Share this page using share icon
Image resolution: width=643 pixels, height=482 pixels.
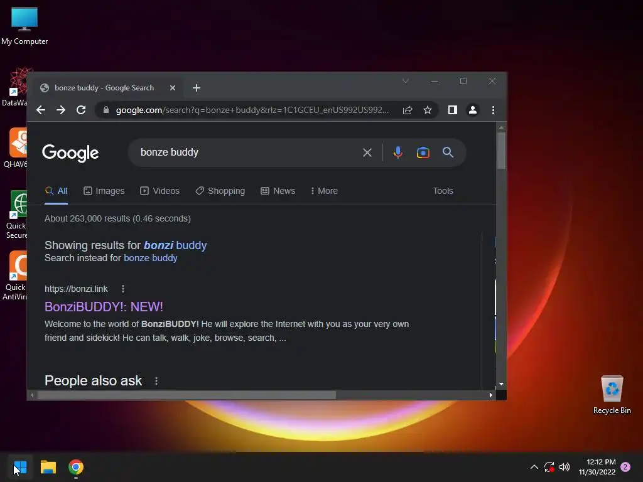coord(407,110)
